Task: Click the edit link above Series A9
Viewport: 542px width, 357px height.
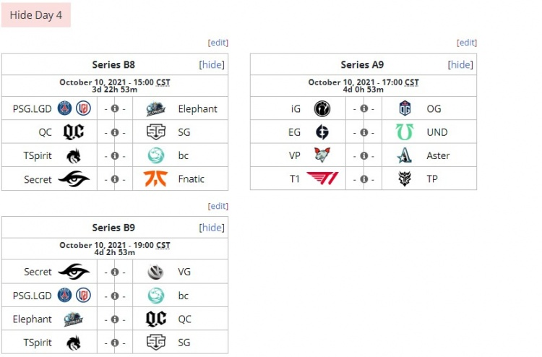Action: click(467, 43)
